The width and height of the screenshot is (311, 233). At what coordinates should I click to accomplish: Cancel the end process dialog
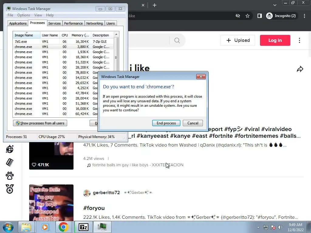pyautogui.click(x=193, y=123)
